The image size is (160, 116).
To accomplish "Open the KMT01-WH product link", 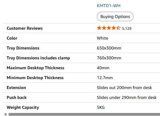I will pos(109,6).
